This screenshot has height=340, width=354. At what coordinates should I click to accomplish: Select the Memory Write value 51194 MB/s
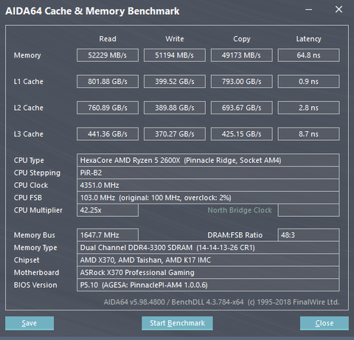click(x=175, y=55)
